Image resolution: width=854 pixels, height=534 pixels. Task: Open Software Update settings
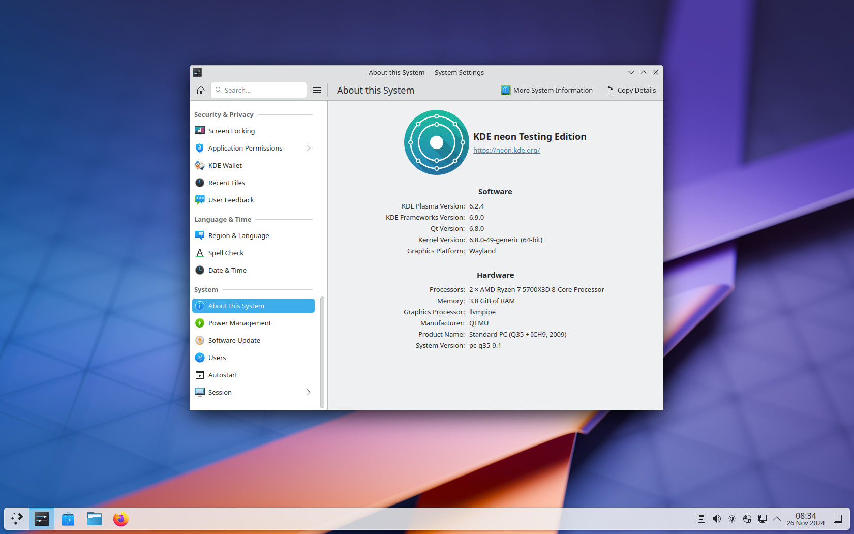[x=253, y=340]
